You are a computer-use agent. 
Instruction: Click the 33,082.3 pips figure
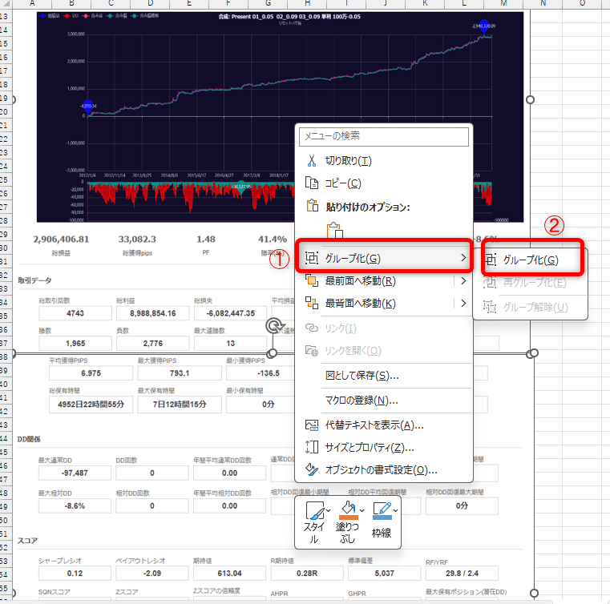point(137,239)
